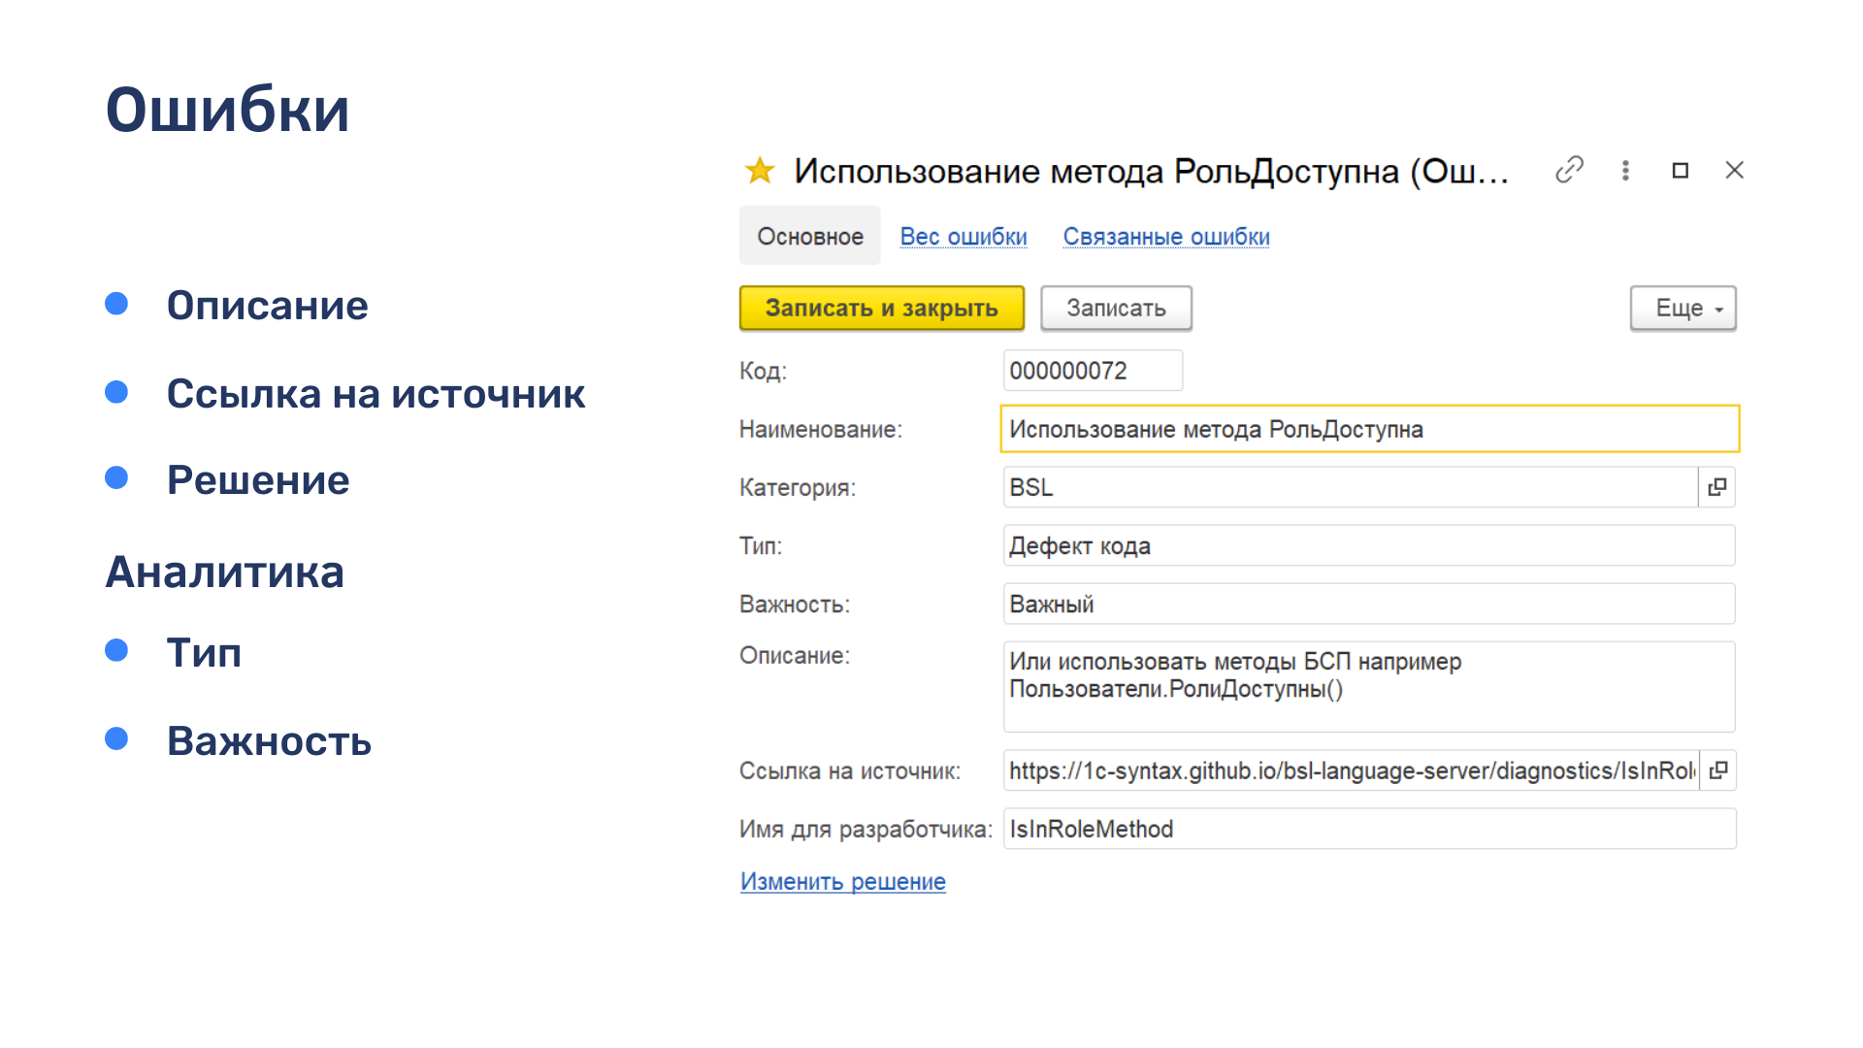The width and height of the screenshot is (1863, 1048).
Task: Switch to the Основное tab
Action: [810, 237]
